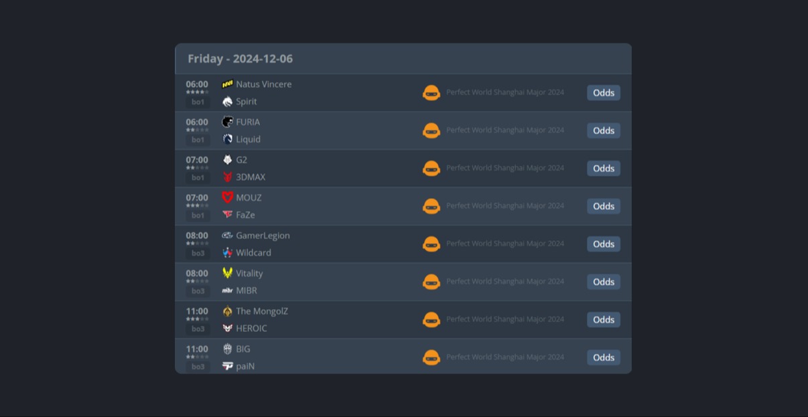Click the Friday - 2024-12-06 date header
Image resolution: width=808 pixels, height=417 pixels.
[x=240, y=59]
